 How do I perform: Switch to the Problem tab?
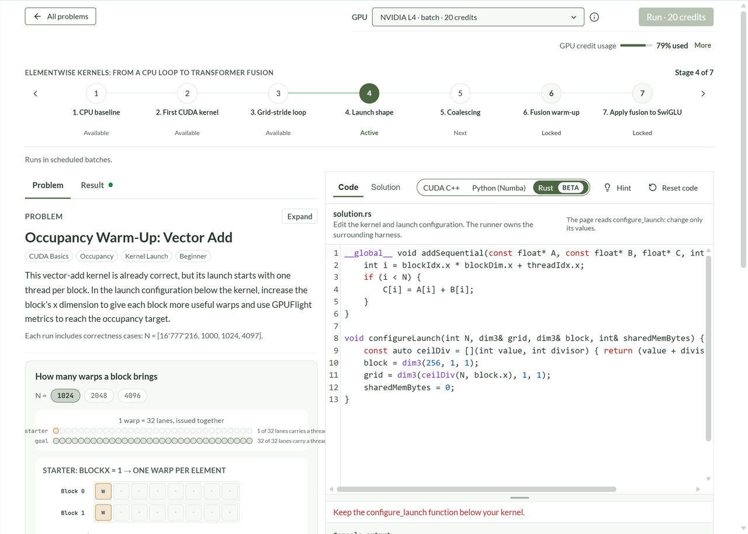pyautogui.click(x=48, y=185)
